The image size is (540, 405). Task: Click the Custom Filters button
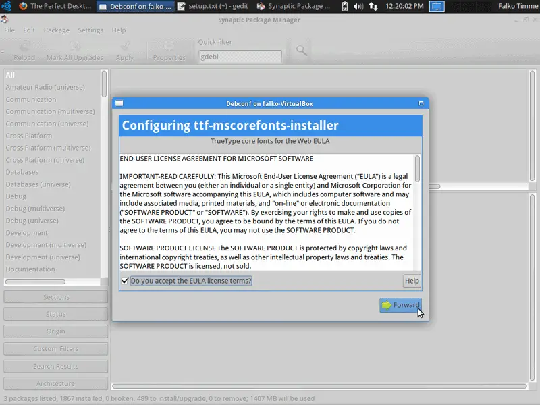tap(56, 348)
